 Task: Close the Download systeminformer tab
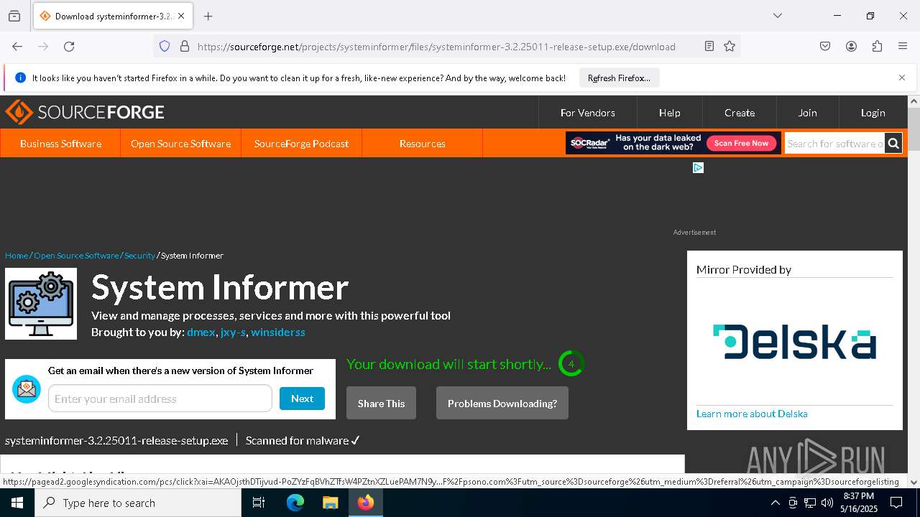pyautogui.click(x=181, y=16)
